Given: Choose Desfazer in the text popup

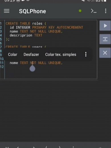Looking at the screenshot, I should pyautogui.click(x=31, y=54).
